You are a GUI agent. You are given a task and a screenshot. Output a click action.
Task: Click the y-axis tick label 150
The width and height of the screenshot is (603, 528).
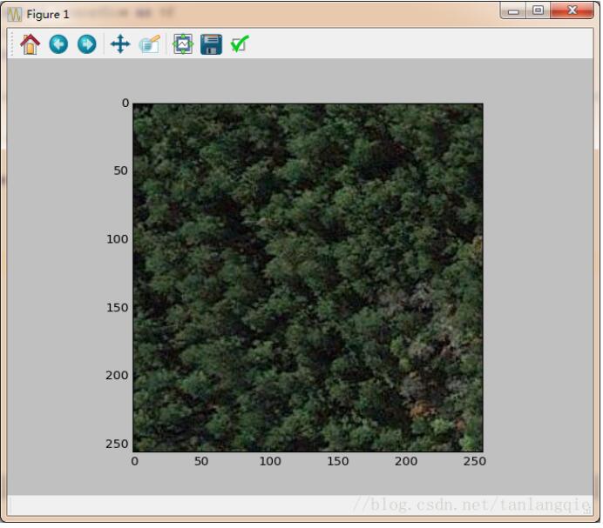117,307
